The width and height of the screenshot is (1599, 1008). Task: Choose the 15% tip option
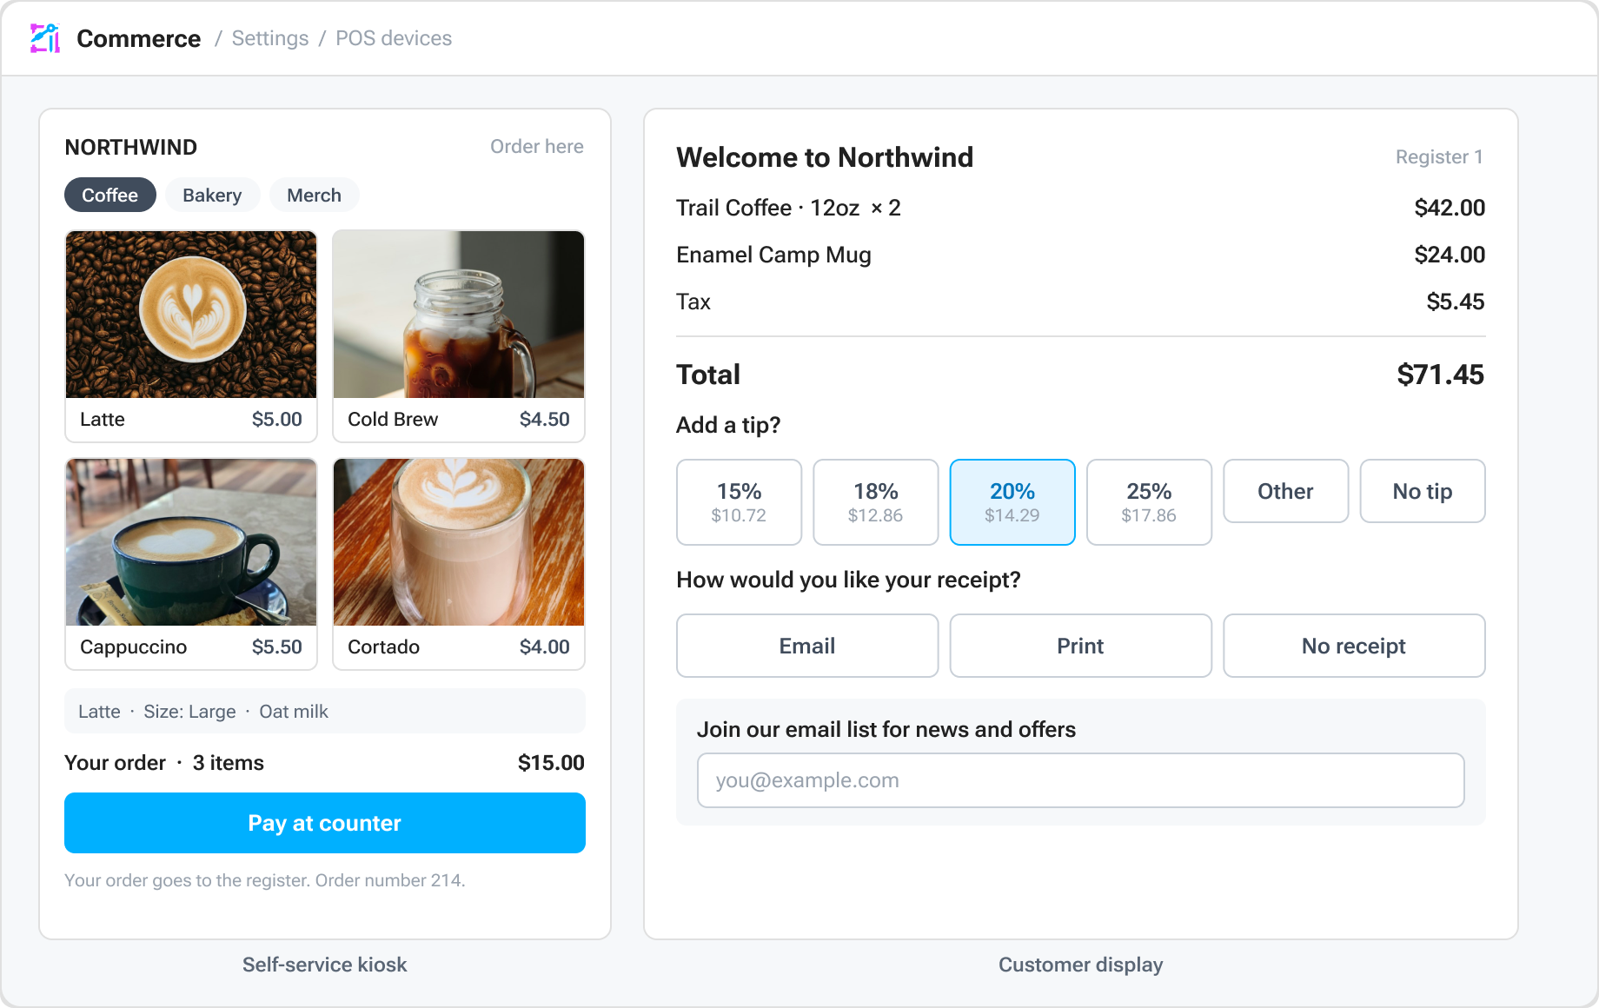tap(739, 502)
